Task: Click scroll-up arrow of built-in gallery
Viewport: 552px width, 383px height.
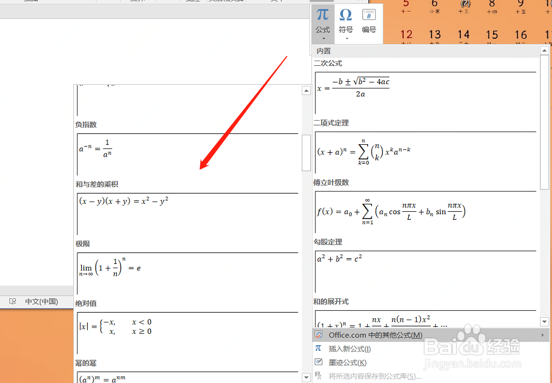Action: [544, 51]
